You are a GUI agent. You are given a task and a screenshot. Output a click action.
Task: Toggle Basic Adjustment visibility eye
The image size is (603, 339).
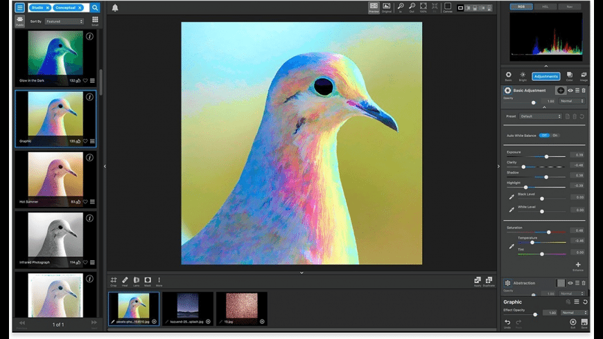pos(570,91)
